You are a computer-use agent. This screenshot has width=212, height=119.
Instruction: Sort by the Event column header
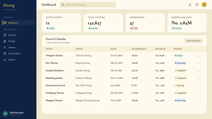click(49, 49)
